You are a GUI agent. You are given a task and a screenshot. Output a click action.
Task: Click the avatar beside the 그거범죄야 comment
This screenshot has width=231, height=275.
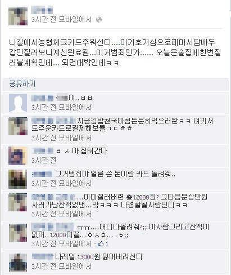coord(18,179)
